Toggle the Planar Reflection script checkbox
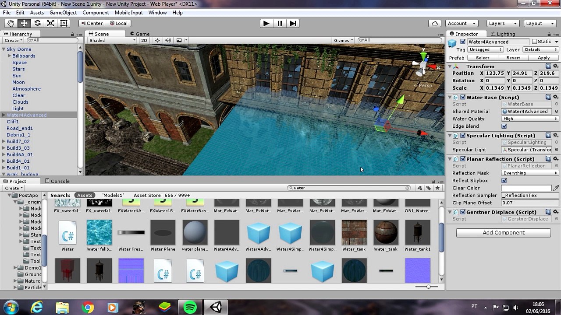The image size is (561, 315). [x=463, y=159]
